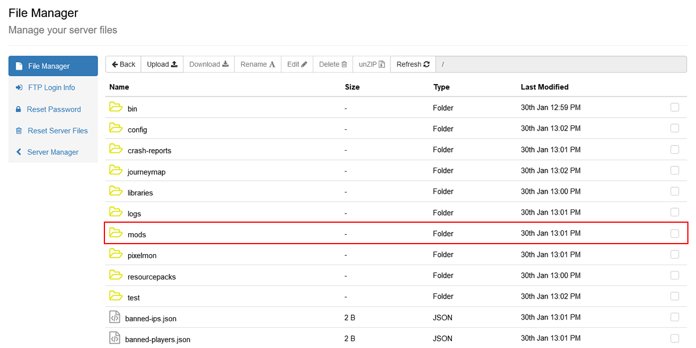Open the journeymap folder name
Image resolution: width=696 pixels, height=348 pixels.
tap(147, 172)
